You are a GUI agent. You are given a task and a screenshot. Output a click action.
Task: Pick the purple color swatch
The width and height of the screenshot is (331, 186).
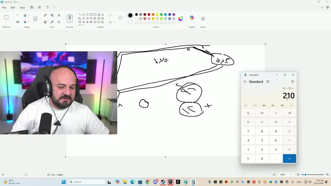click(x=174, y=14)
